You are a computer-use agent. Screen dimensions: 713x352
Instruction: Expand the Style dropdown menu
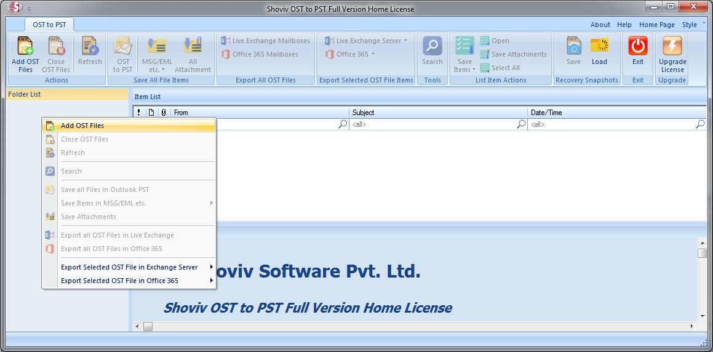[x=693, y=25]
